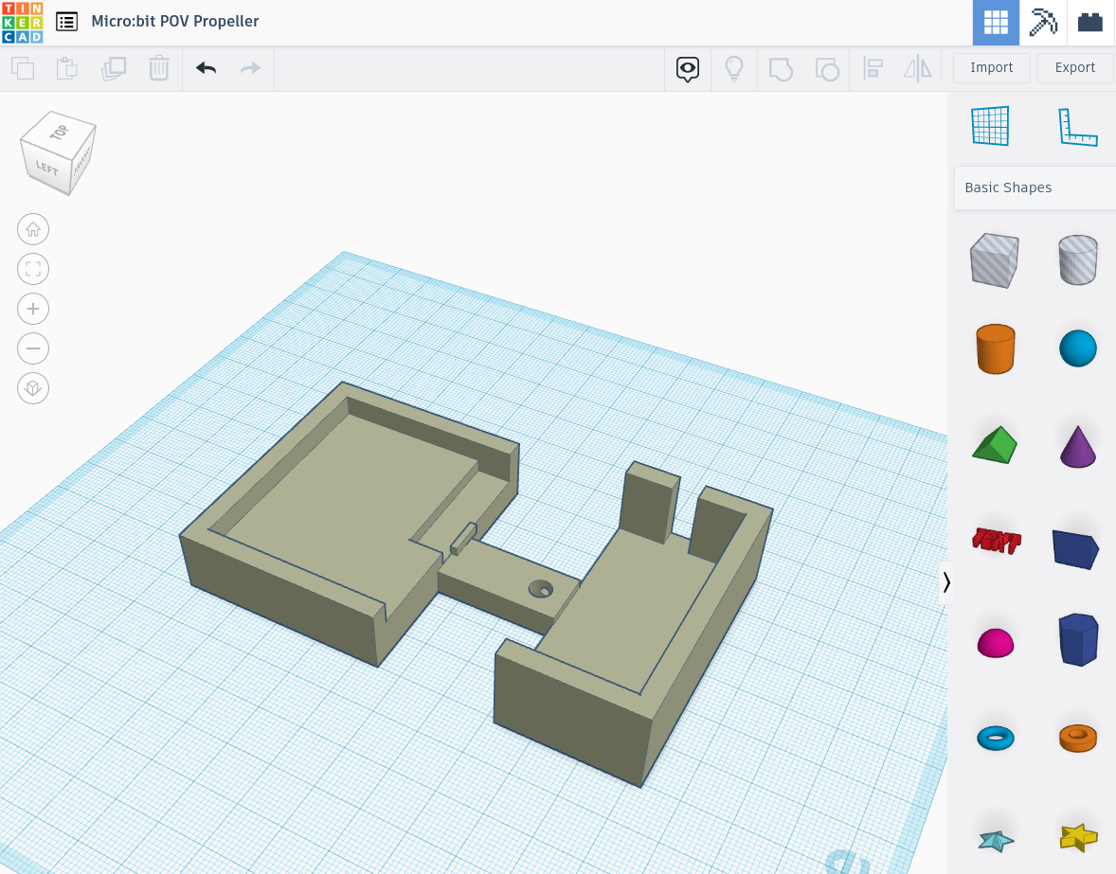Click the Ungroup shapes icon

(x=826, y=69)
